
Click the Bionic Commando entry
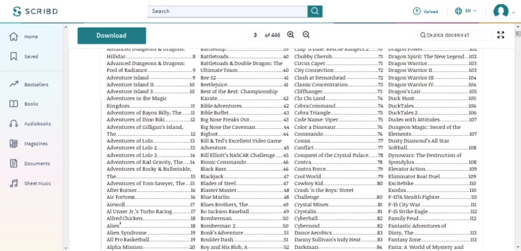tap(244, 162)
